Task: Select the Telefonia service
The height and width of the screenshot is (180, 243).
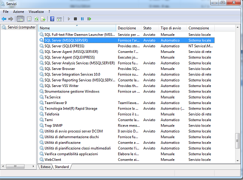Action: pyautogui.click(x=126, y=114)
